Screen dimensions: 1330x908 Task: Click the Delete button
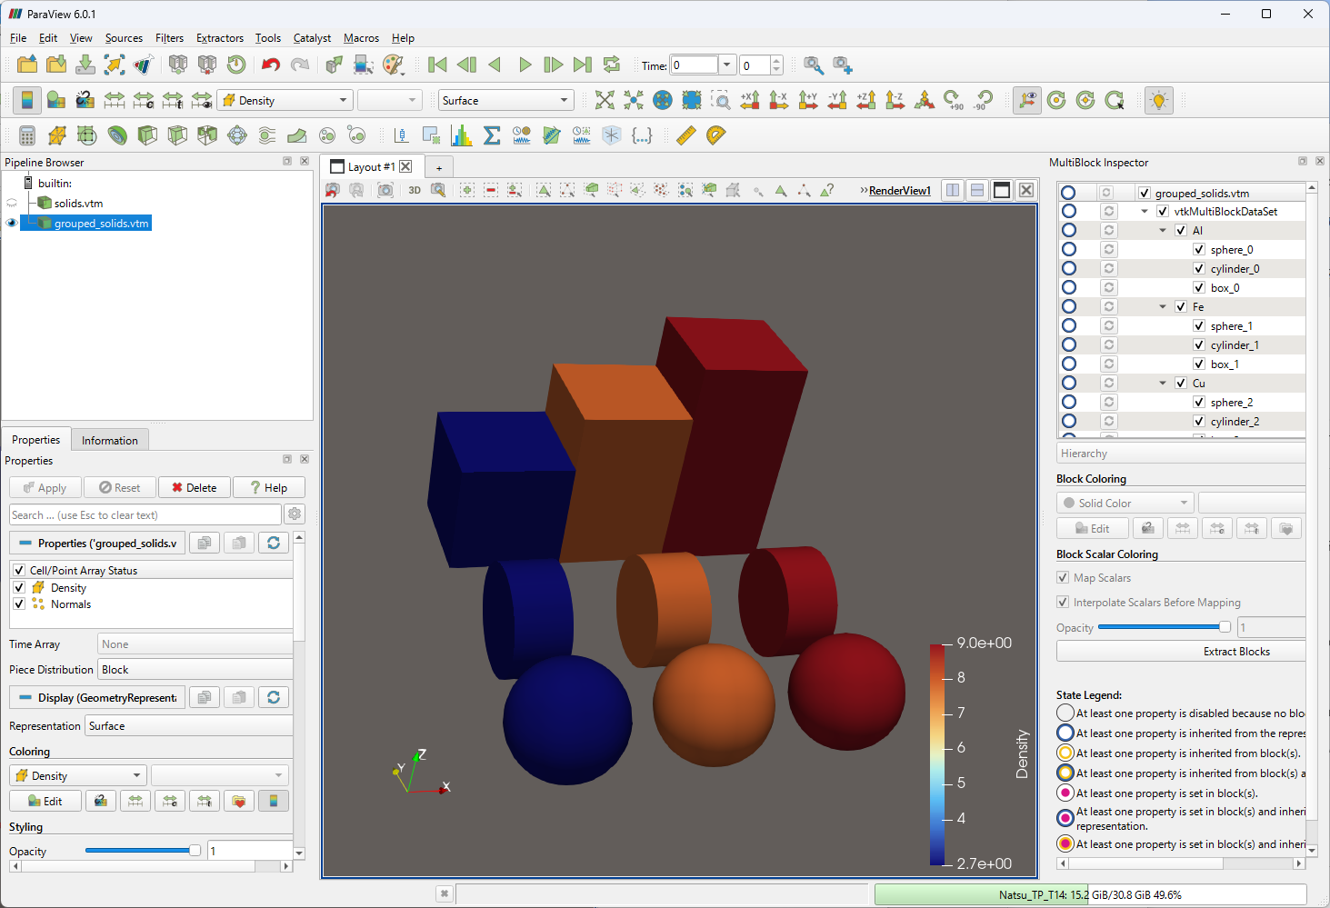click(x=195, y=487)
